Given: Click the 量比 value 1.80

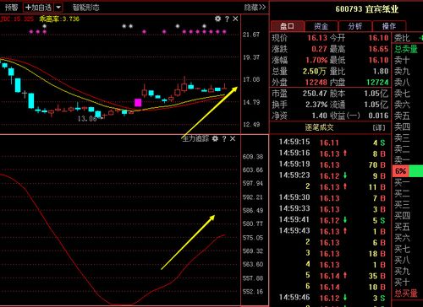Looking at the screenshot, I should pyautogui.click(x=381, y=71).
